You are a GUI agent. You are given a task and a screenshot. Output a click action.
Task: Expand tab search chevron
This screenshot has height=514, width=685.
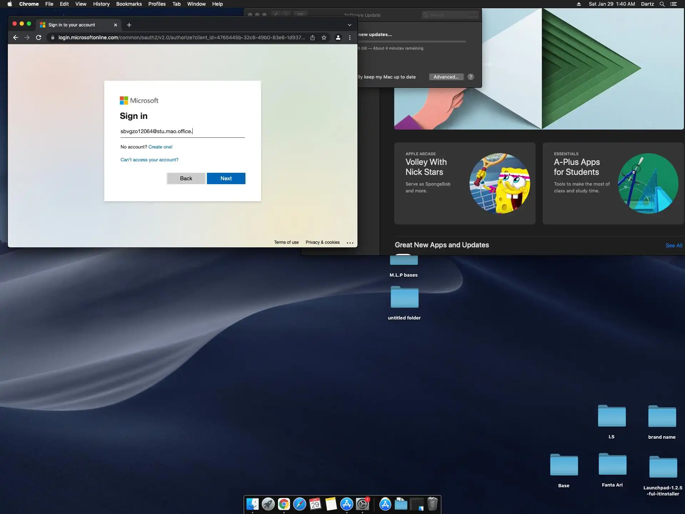click(x=350, y=25)
